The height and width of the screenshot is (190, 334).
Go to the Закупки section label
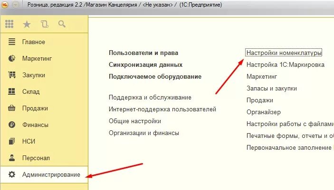coord(34,75)
